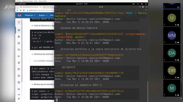The image size is (183, 102).
Task: Open Operations cloud icon in GitLab sidebar
Action: point(19,76)
